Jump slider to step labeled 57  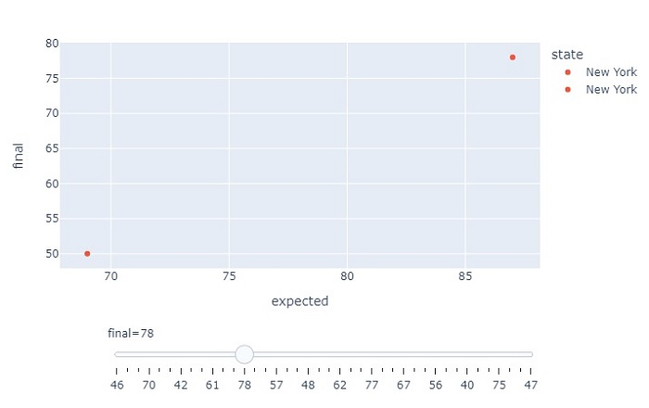tap(276, 354)
